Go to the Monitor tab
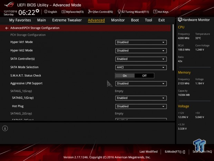 click(x=118, y=20)
